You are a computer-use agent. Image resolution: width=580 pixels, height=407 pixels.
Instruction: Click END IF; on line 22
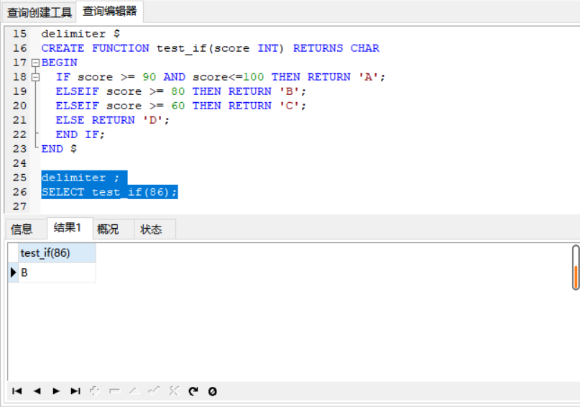click(x=80, y=134)
